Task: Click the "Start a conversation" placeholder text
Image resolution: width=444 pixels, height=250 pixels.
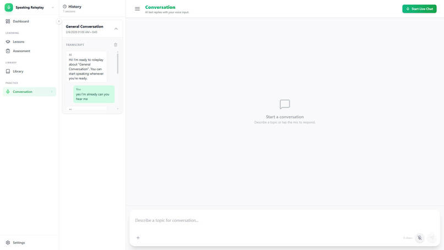Action: [x=285, y=116]
